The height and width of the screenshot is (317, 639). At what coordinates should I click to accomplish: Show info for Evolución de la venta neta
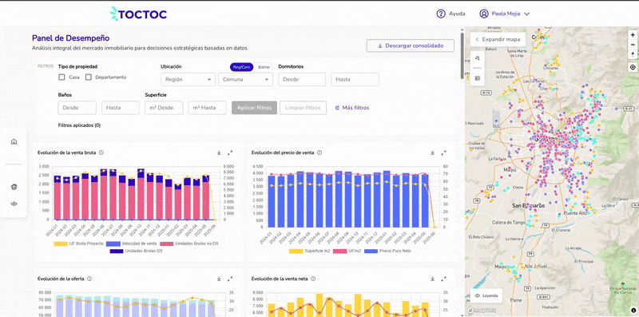tap(313, 279)
